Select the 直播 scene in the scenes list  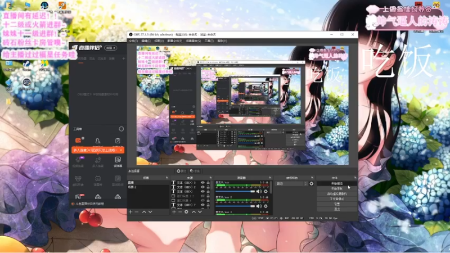pyautogui.click(x=148, y=182)
